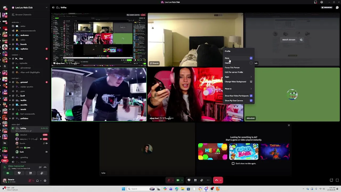Unmute microphone near Beanie user panel
341x192 pixels.
(30, 181)
